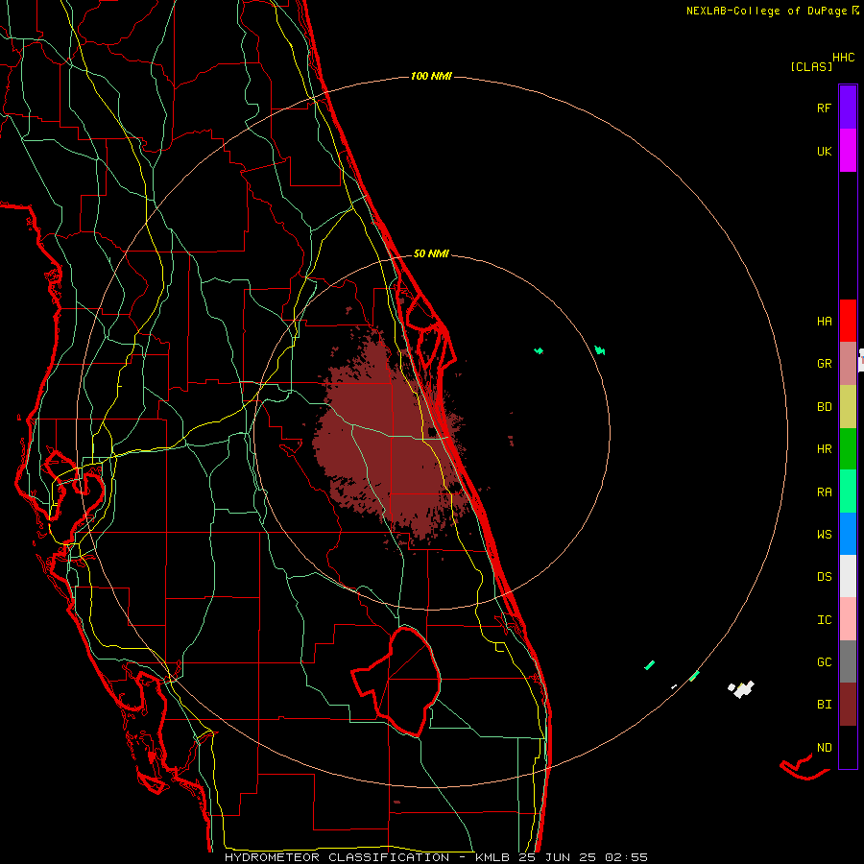Viewport: 864px width, 864px height.
Task: Click the 'HHC' product code text
Action: (843, 58)
